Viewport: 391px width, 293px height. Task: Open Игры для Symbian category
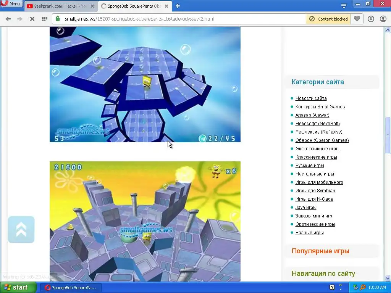point(315,191)
